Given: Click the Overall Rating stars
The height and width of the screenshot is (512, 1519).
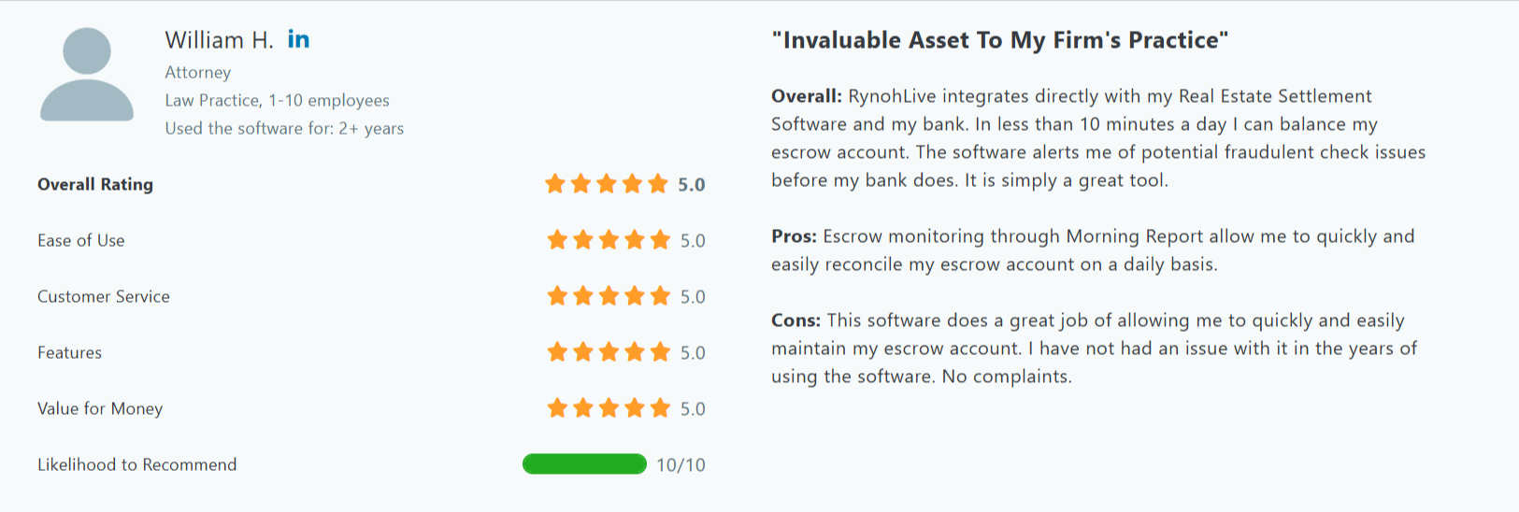Looking at the screenshot, I should pyautogui.click(x=607, y=184).
